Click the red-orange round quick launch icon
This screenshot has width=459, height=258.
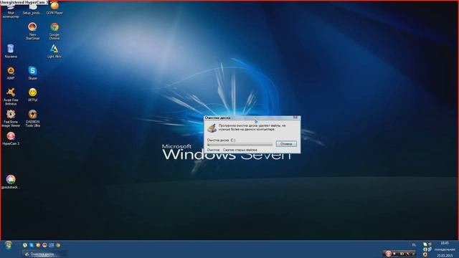click(x=44, y=245)
